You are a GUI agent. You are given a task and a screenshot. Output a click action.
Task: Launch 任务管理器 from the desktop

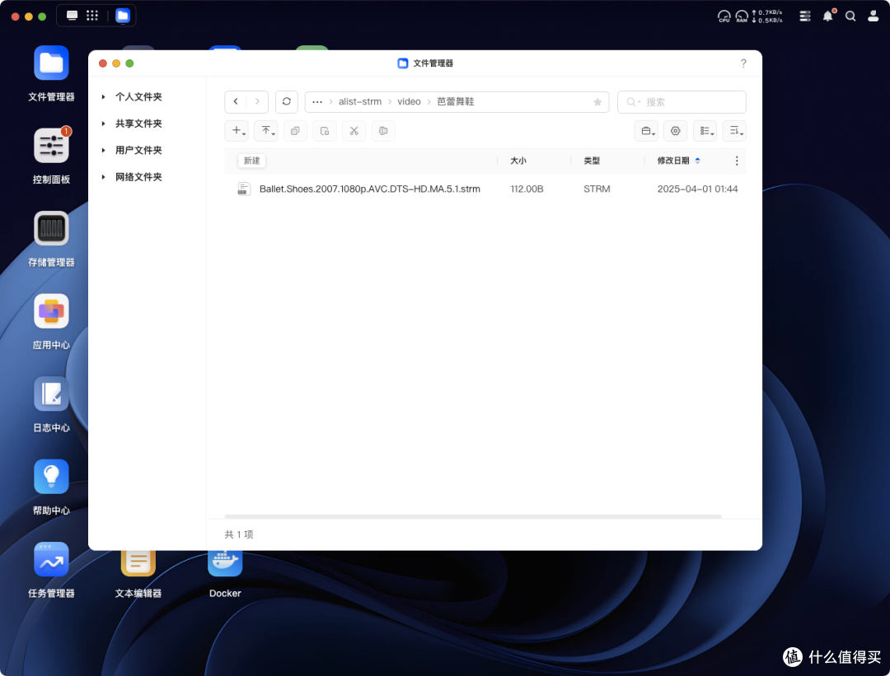coord(51,560)
